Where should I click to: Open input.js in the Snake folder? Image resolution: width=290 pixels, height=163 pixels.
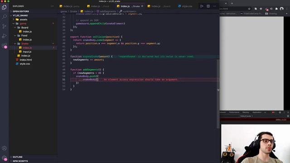[x=27, y=52]
